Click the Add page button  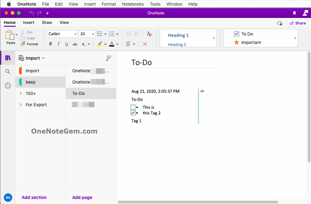point(82,197)
